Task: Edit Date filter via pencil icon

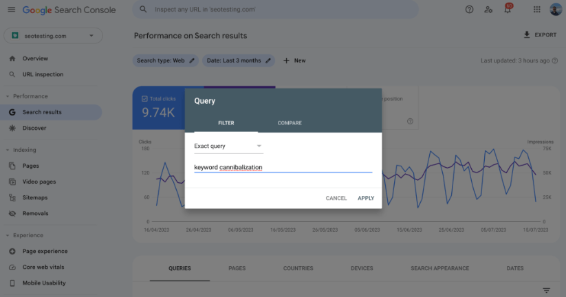Action: (x=268, y=60)
